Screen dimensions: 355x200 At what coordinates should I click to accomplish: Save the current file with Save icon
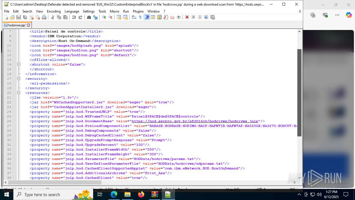click(x=18, y=17)
